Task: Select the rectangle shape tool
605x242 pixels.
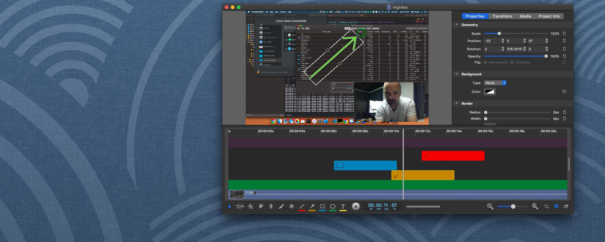Action: [x=322, y=206]
